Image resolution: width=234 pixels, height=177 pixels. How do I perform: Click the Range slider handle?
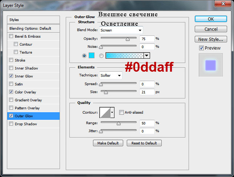tap(119, 123)
